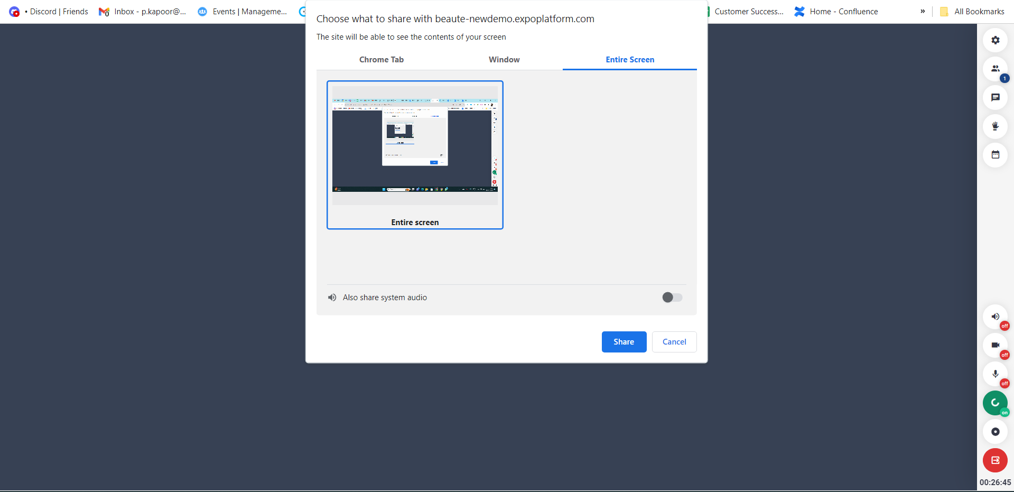Unmute the microphone

(995, 374)
